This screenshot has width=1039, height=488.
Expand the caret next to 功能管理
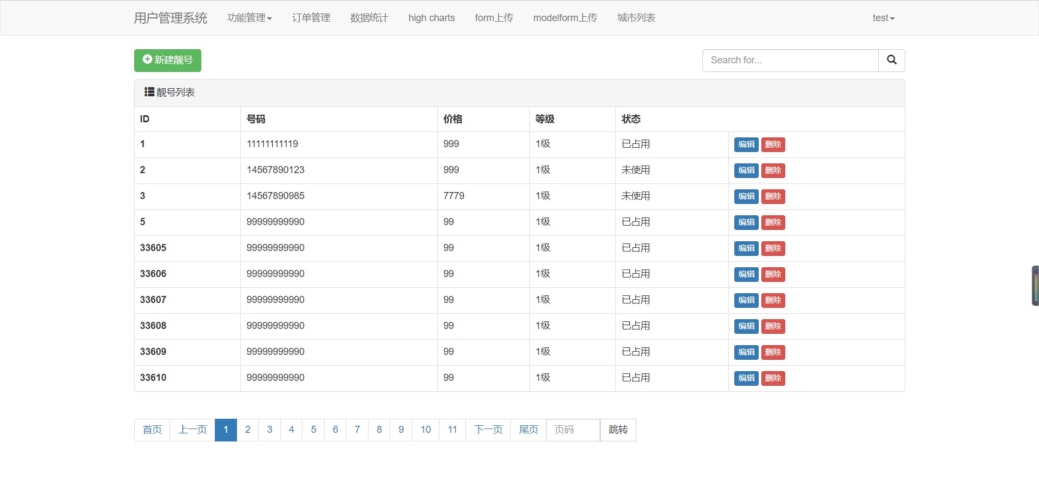271,18
